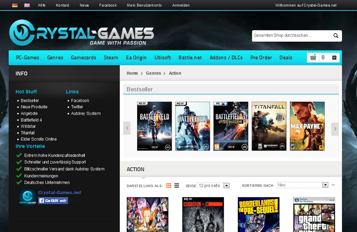Open Ubisoft menu

162,57
